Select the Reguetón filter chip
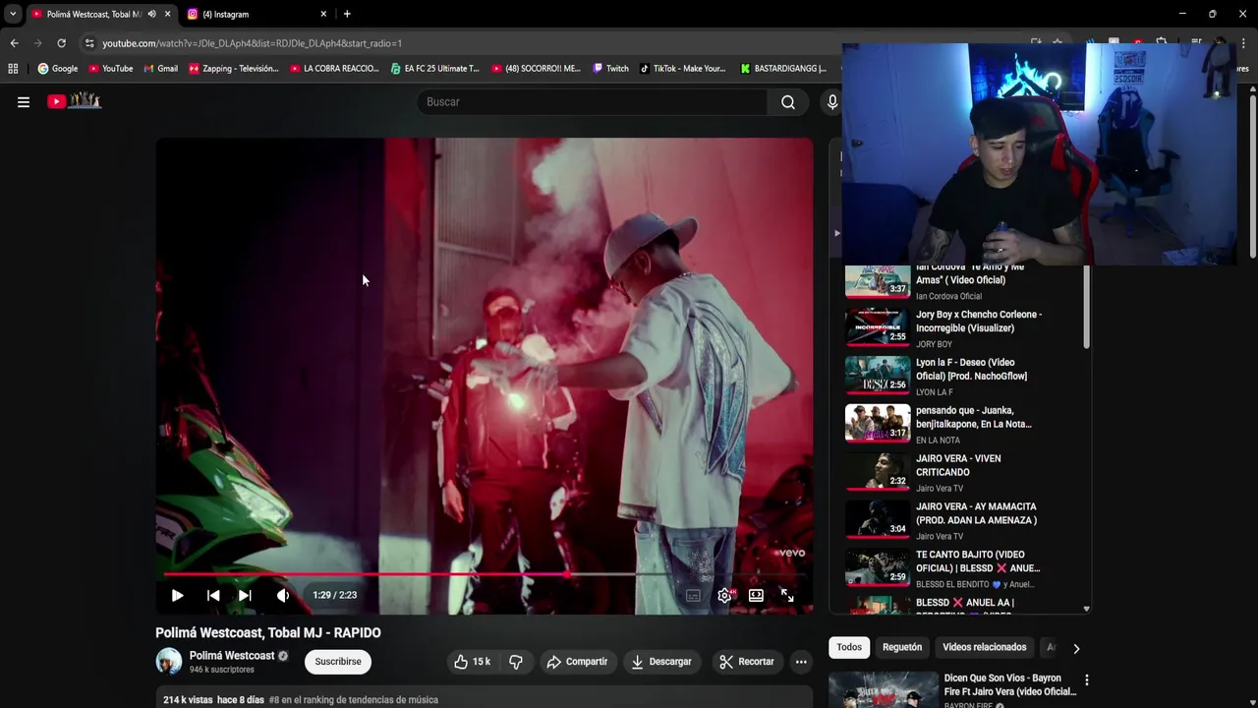Image resolution: width=1258 pixels, height=708 pixels. 902,647
